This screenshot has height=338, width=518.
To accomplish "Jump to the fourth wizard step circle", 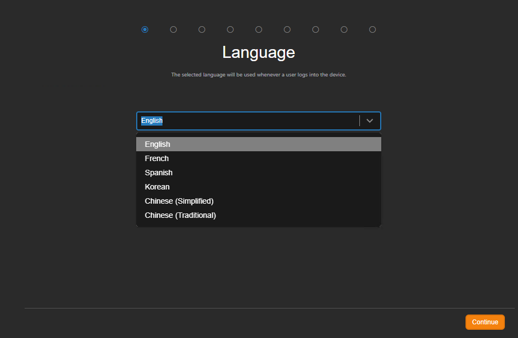I will [x=230, y=29].
